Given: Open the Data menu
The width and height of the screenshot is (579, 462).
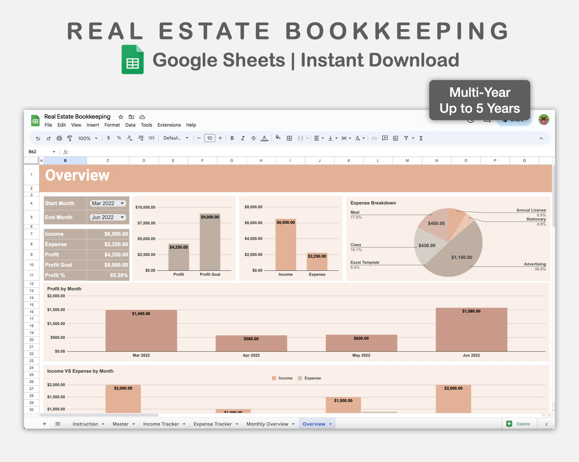Looking at the screenshot, I should 130,125.
